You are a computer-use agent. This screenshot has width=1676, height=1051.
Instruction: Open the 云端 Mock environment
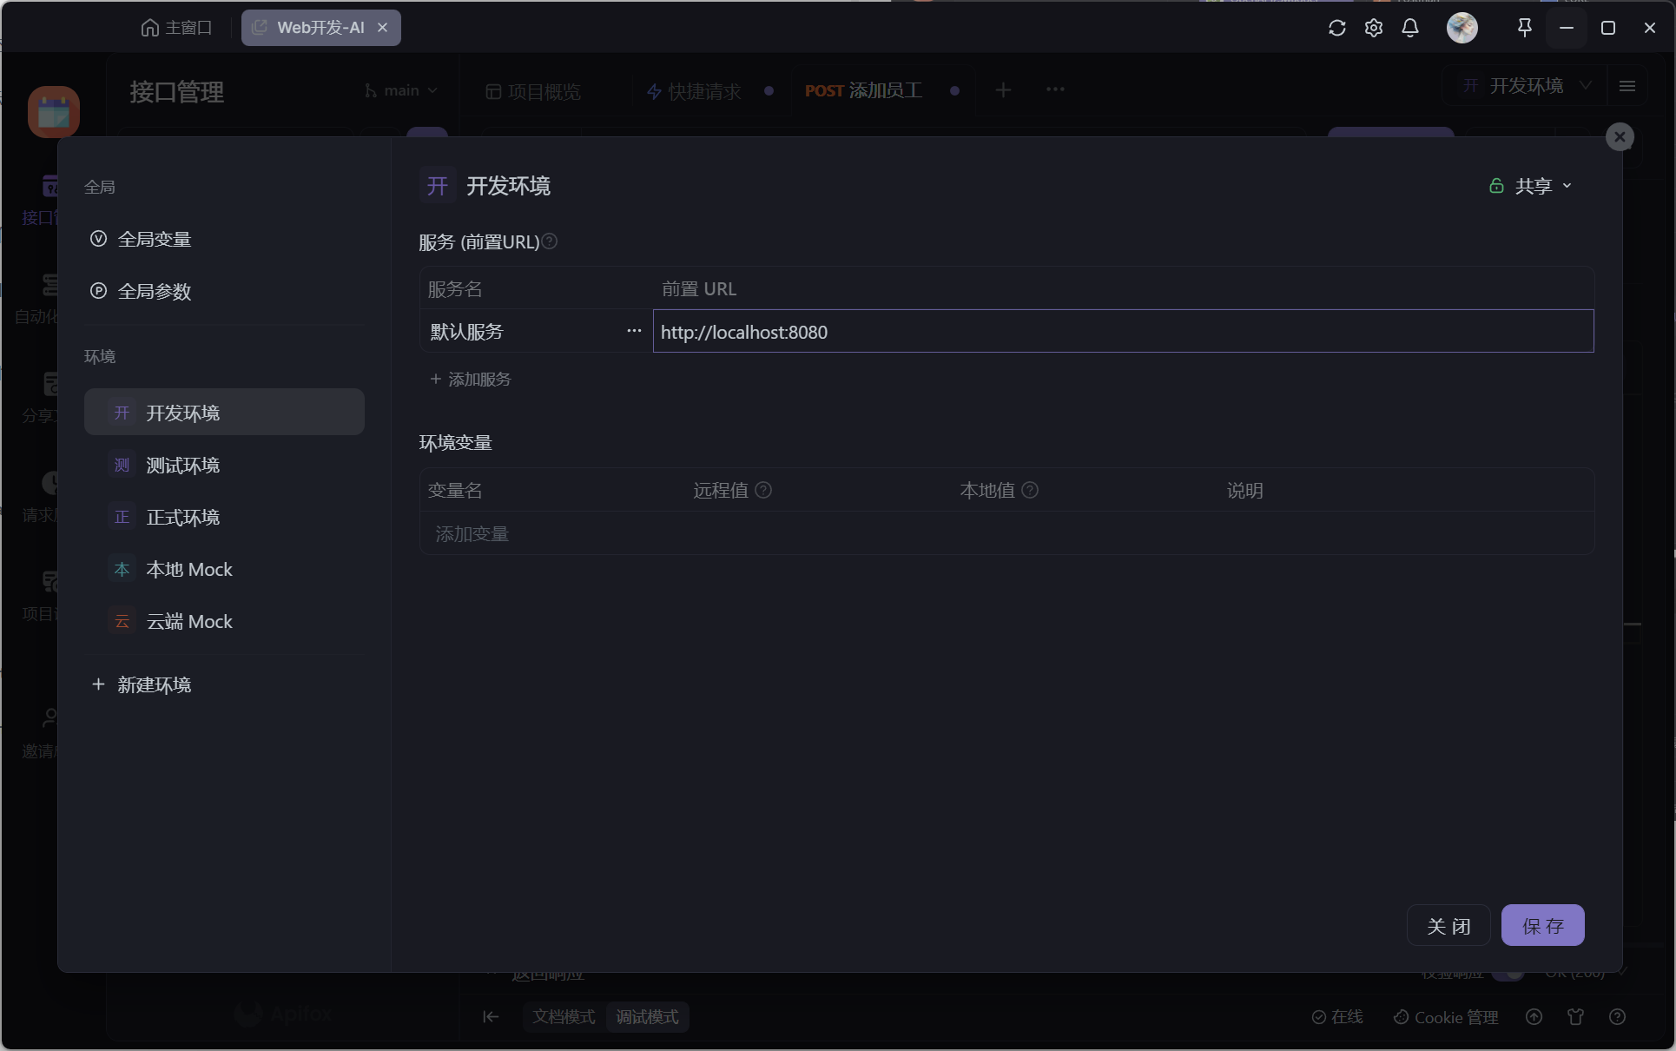coord(188,621)
